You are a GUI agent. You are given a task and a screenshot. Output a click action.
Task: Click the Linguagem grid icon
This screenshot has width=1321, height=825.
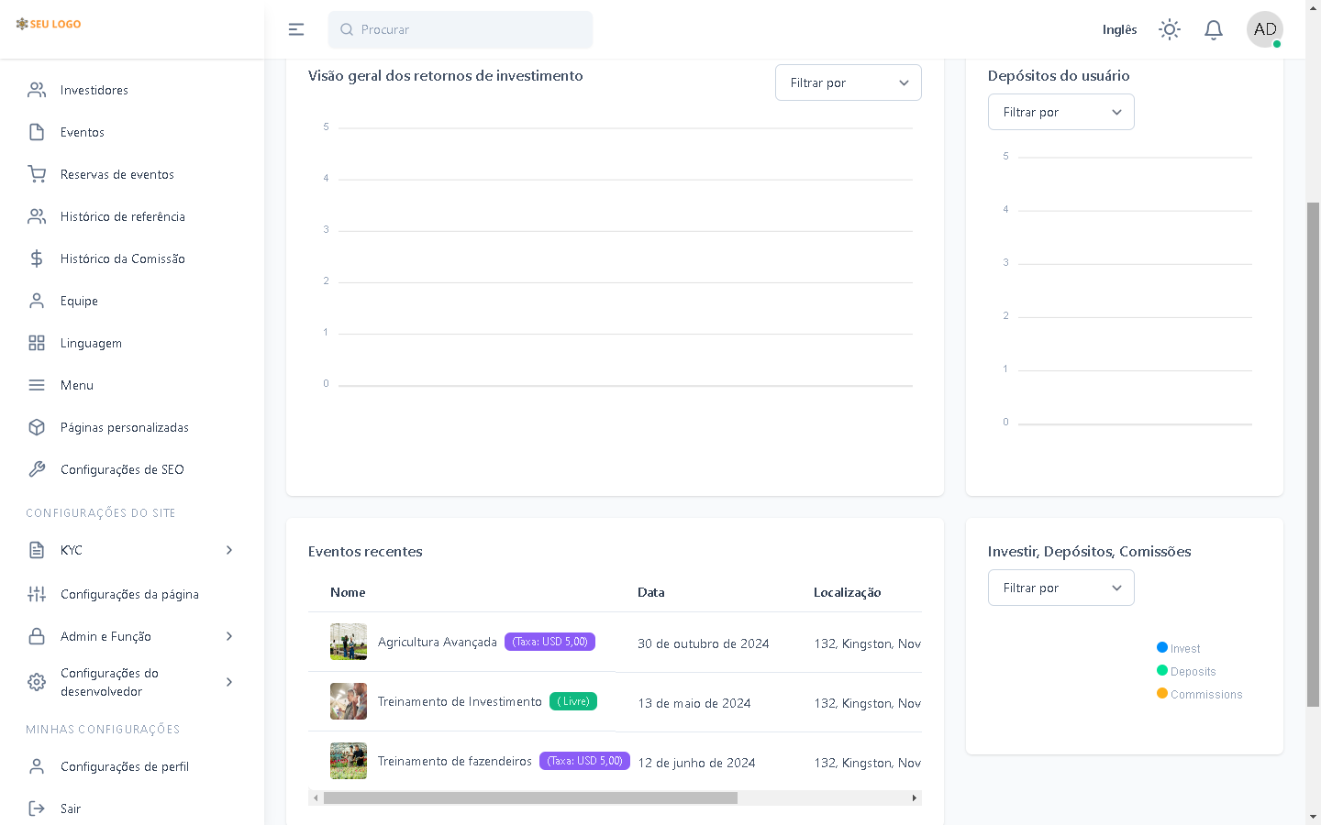point(37,343)
